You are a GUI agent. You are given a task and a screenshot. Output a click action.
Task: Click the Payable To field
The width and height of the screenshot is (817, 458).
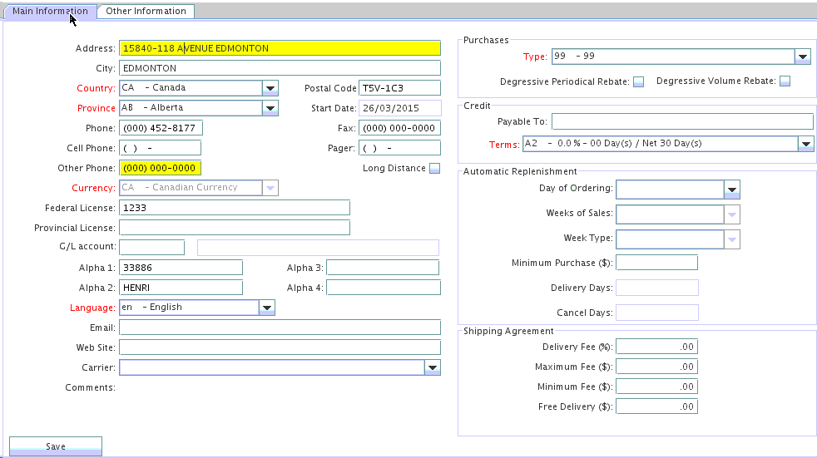click(x=670, y=122)
